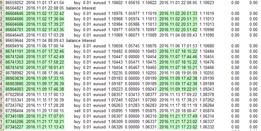Click close price 1.10680
The image size is (261, 131).
(x=207, y=46)
